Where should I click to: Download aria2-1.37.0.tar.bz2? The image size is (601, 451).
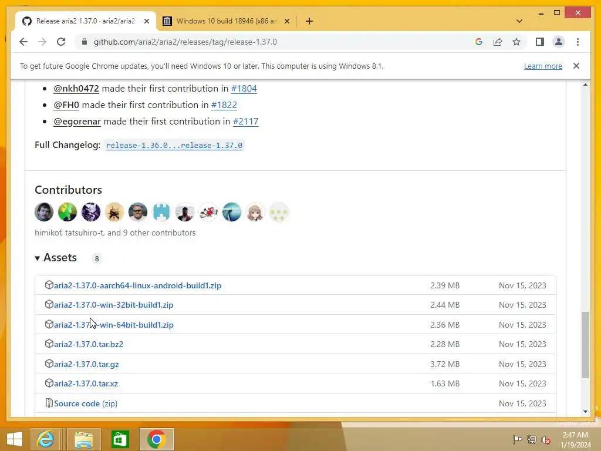[89, 344]
